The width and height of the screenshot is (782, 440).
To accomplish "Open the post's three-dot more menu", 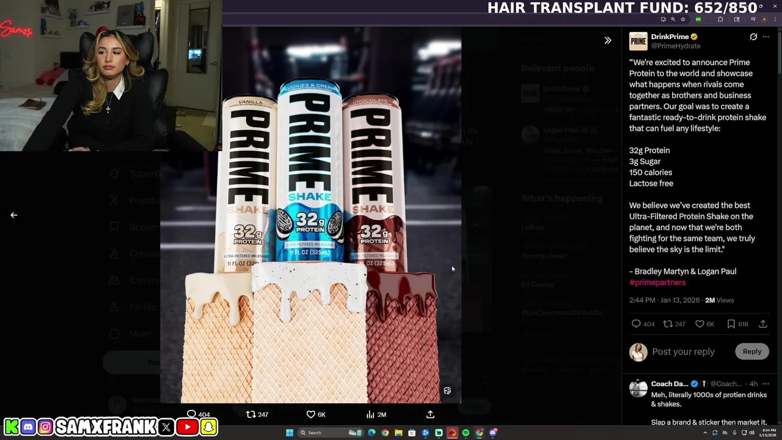I will [766, 37].
